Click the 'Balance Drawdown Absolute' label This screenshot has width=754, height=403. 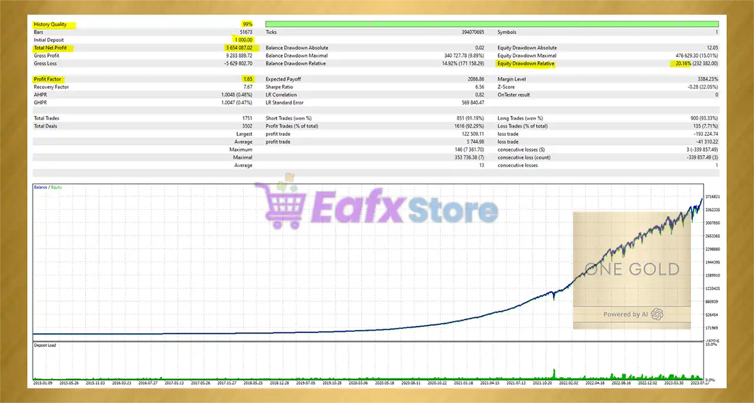click(297, 48)
